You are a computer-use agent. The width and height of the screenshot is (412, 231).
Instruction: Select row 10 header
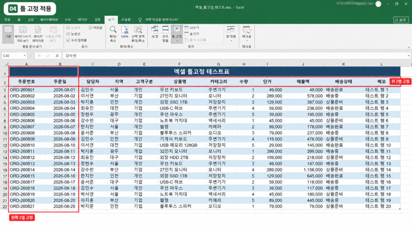point(5,133)
